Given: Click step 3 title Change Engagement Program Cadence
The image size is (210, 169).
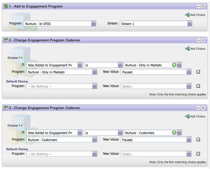Looking at the screenshot, I should (44, 108).
